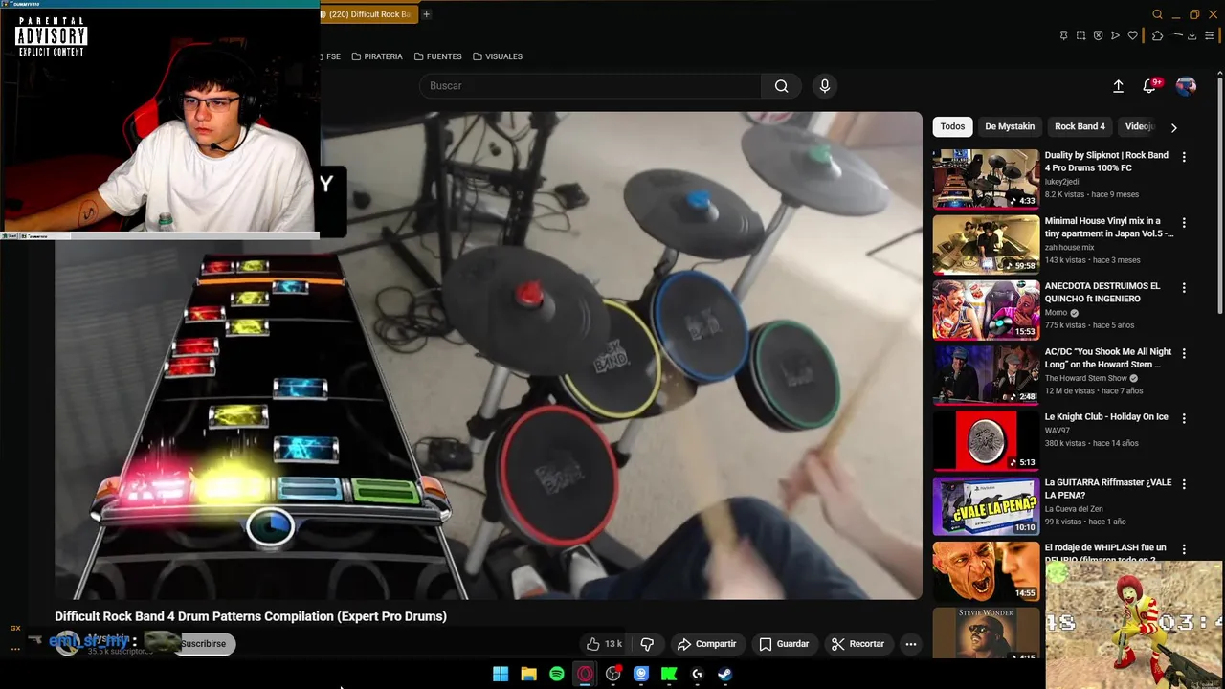Viewport: 1225px width, 689px height.
Task: Open Minimal House Vinyl mix thumbnail
Action: 986,244
